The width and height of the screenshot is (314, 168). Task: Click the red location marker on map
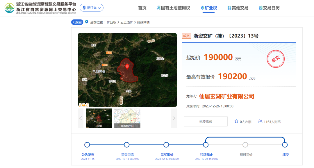click(127, 66)
